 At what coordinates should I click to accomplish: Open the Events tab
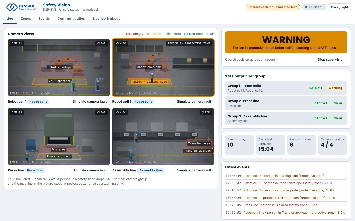44,18
